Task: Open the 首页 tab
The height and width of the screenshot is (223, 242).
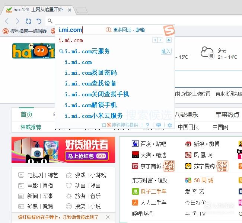Action: pyautogui.click(x=26, y=114)
